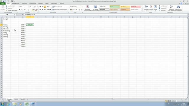189x106 pixels.
Task: Toggle italic formatting
Action: click(x=22, y=10)
